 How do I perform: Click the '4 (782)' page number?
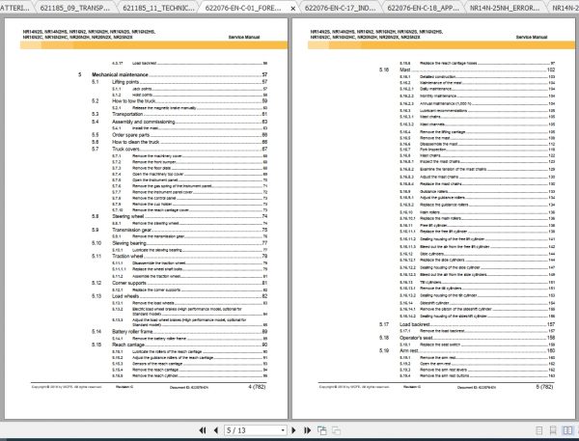pos(257,387)
